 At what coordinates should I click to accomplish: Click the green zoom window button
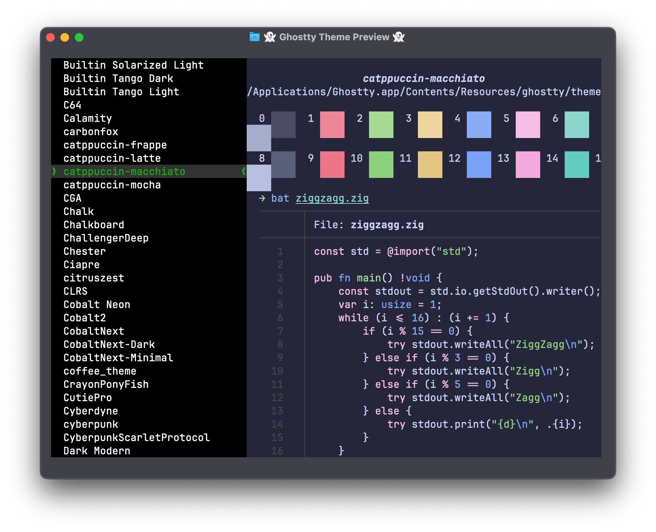79,37
